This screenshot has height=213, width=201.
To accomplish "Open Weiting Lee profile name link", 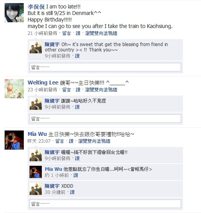I will click(43, 83).
